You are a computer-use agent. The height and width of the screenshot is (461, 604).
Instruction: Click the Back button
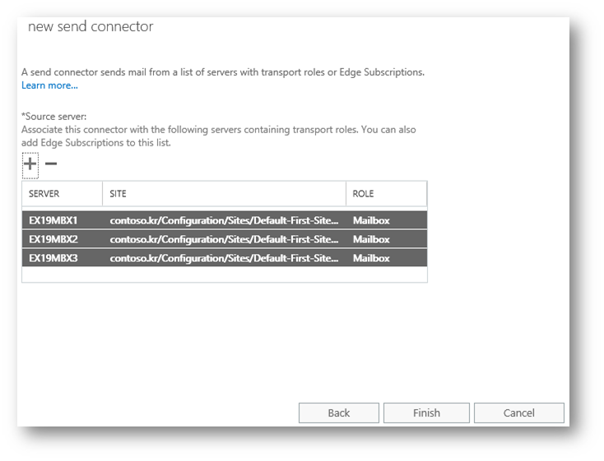click(x=338, y=413)
